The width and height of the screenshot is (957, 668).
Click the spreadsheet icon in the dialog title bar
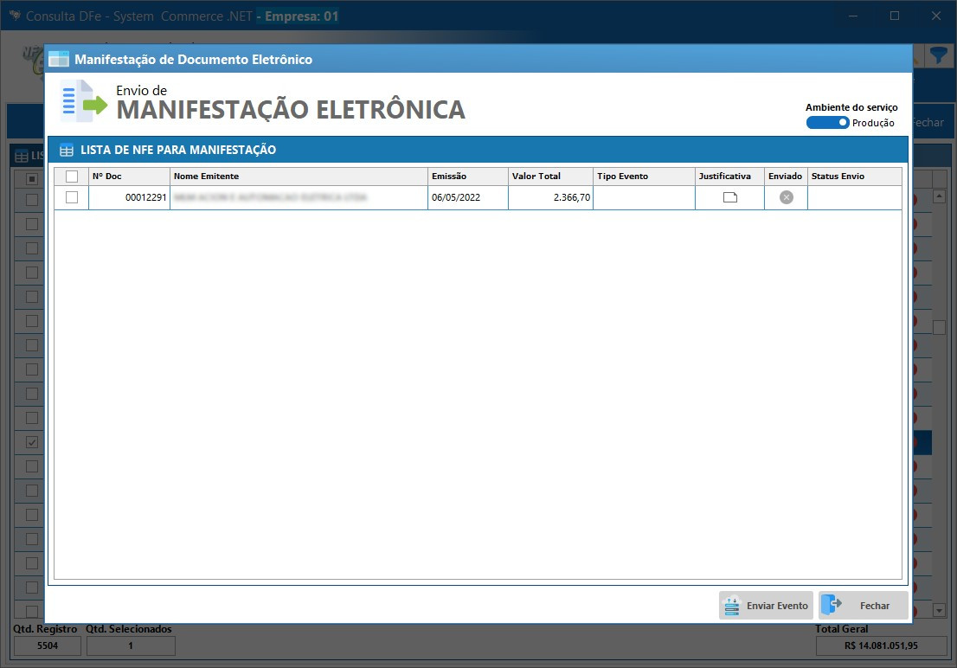pyautogui.click(x=58, y=58)
